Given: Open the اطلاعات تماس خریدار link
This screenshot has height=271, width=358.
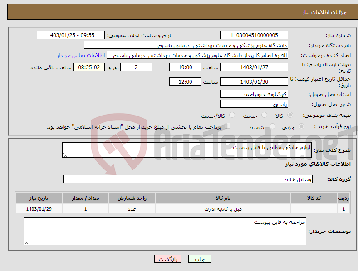Looking at the screenshot, I should (81, 55).
